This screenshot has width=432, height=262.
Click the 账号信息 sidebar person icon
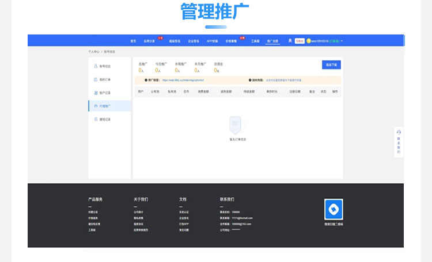(96, 66)
